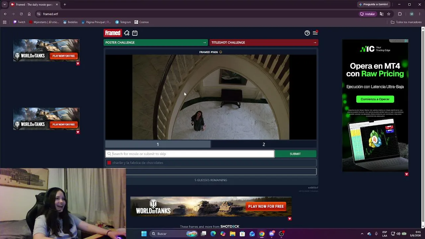Open the ShotDeck link
The width and height of the screenshot is (425, 239).
tap(230, 226)
